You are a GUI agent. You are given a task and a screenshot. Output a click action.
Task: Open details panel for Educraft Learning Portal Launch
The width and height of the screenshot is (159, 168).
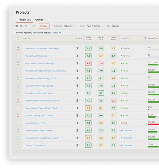tap(77, 115)
